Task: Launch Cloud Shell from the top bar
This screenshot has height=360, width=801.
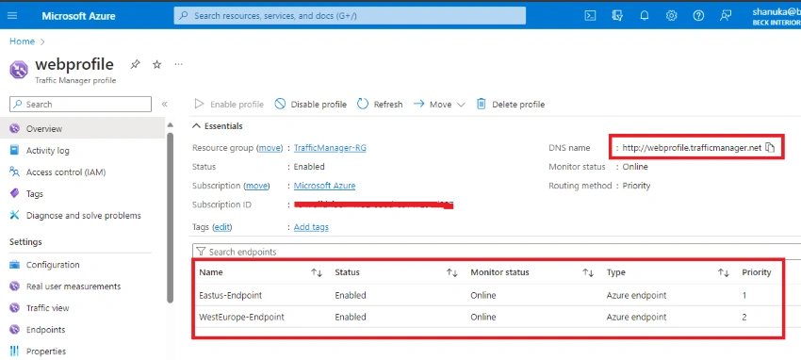Action: click(590, 15)
